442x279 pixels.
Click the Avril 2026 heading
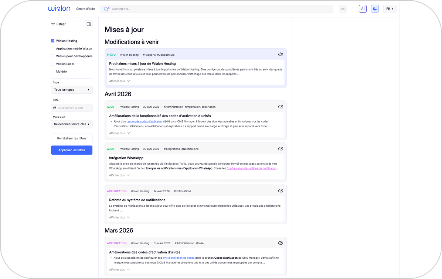pos(118,94)
